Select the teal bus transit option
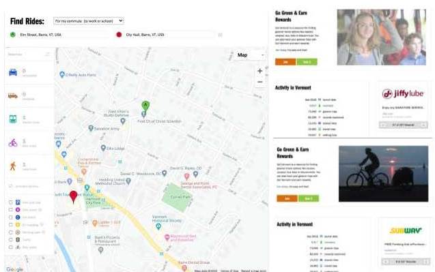This screenshot has width=435, height=272. pos(13,119)
